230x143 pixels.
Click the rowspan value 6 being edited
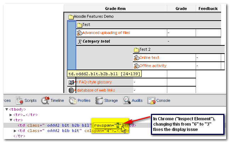coord(118,125)
